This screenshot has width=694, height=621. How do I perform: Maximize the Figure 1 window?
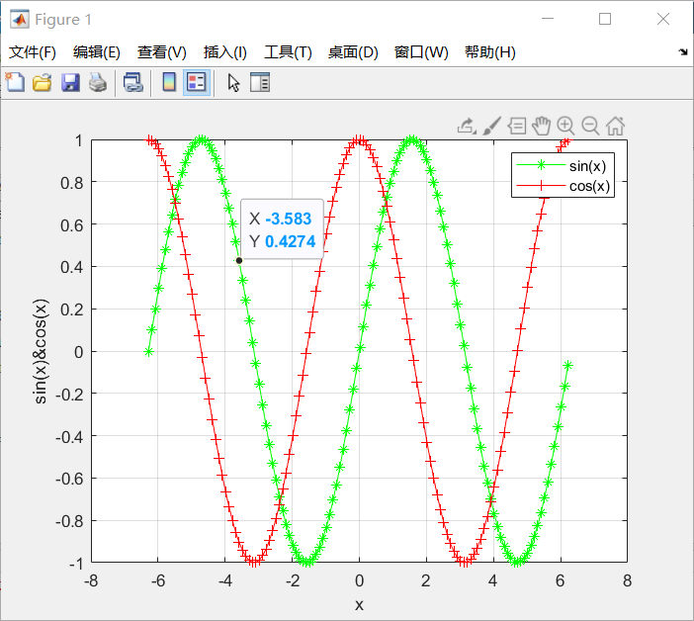[605, 19]
